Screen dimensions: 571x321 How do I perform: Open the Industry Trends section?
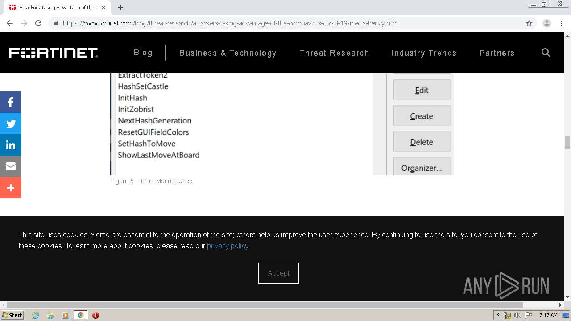point(424,53)
